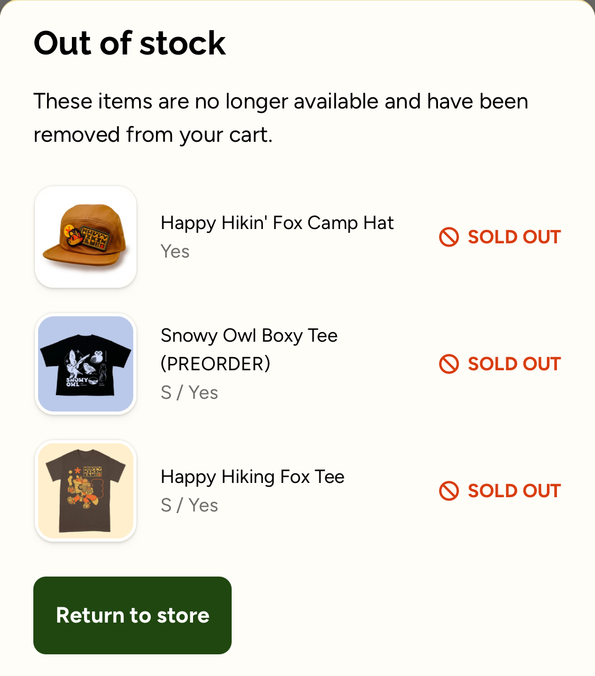Click the prohibited icon beside Snowy Owl Tee
Image resolution: width=595 pixels, height=676 pixels.
[x=448, y=364]
